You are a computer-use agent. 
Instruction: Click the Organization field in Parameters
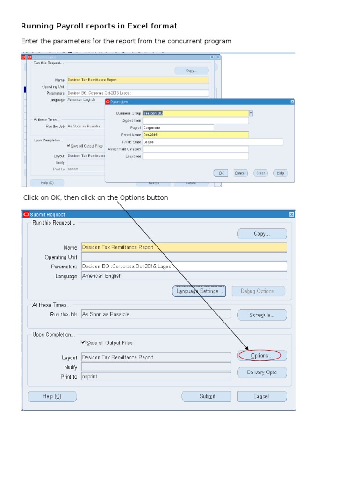(196, 121)
